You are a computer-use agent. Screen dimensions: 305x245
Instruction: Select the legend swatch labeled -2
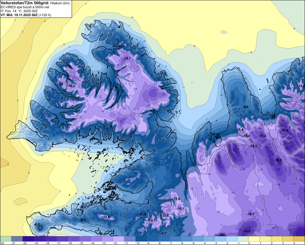[231, 239]
